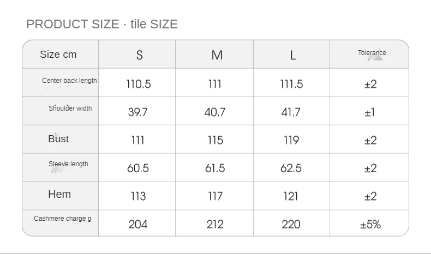Image resolution: width=431 pixels, height=254 pixels.
Task: Click the 61.5 sleeve length value
Action: click(215, 168)
